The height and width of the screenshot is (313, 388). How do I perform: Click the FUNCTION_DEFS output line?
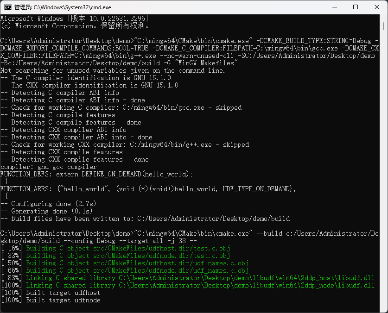pos(96,174)
